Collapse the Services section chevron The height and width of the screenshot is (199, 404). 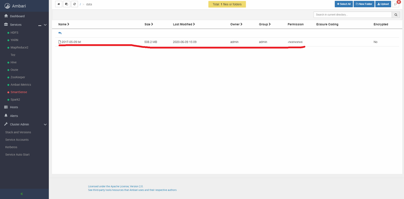(x=45, y=25)
